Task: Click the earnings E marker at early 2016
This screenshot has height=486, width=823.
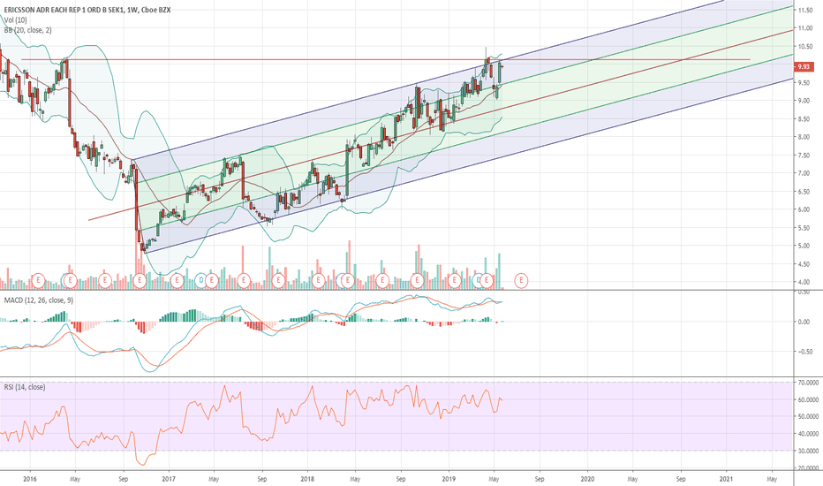Action: click(x=38, y=281)
